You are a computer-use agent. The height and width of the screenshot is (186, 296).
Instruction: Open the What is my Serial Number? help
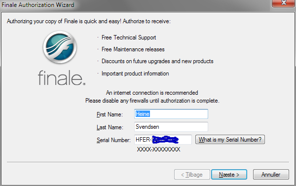pos(230,140)
